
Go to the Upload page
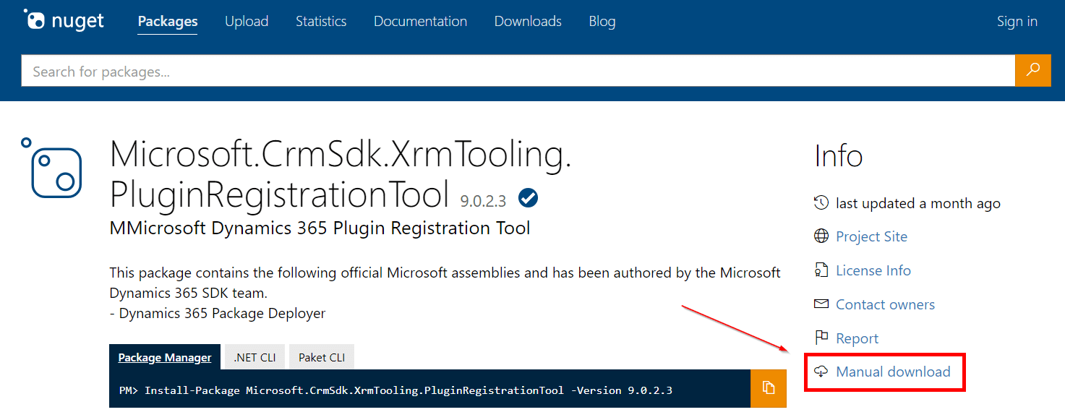click(x=247, y=22)
